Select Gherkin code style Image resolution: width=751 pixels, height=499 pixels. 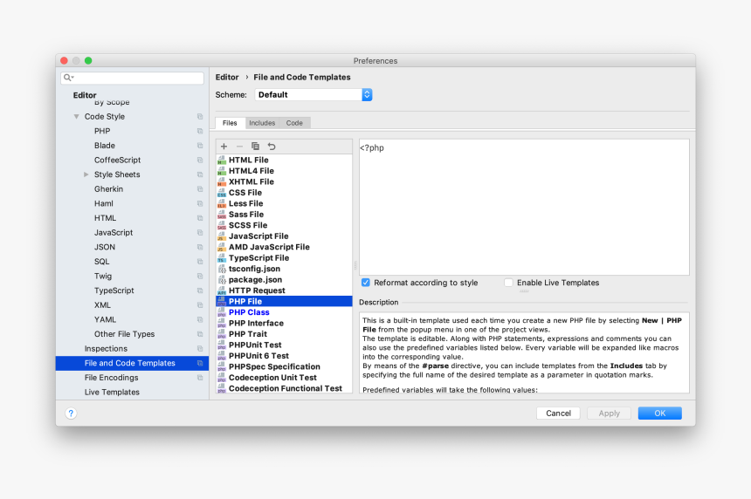109,189
